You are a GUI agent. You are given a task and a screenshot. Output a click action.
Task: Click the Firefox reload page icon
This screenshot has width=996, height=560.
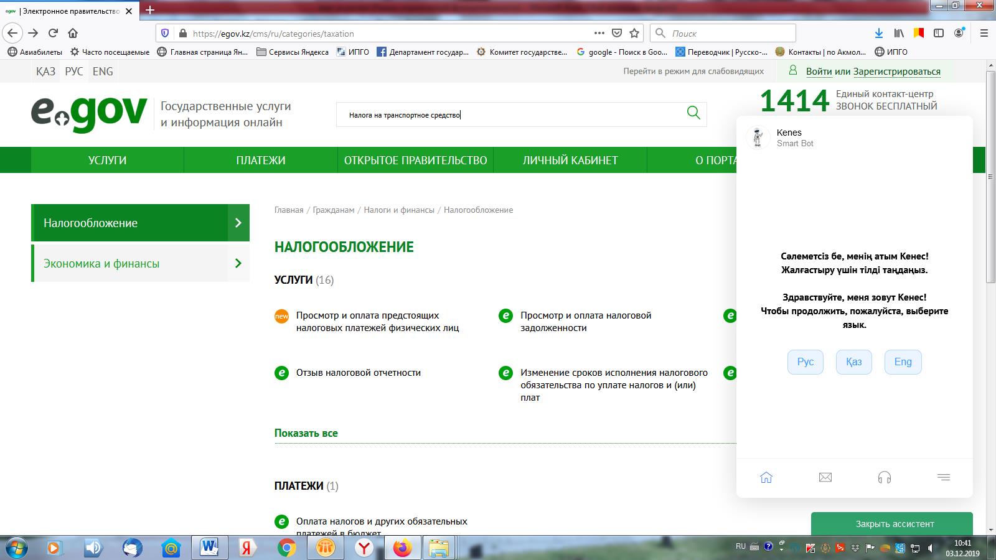tap(53, 33)
